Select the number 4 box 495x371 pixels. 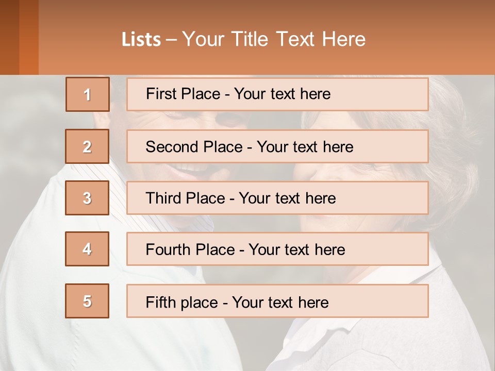click(x=87, y=249)
